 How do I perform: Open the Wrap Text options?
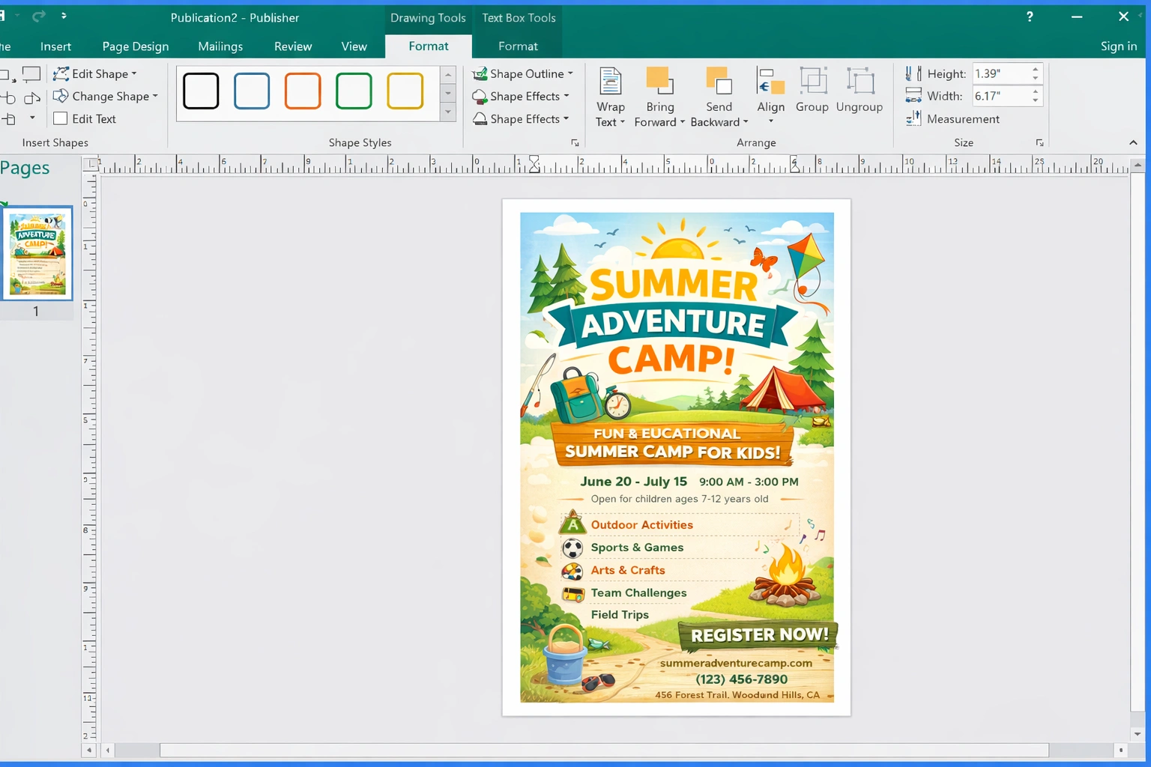tap(610, 96)
